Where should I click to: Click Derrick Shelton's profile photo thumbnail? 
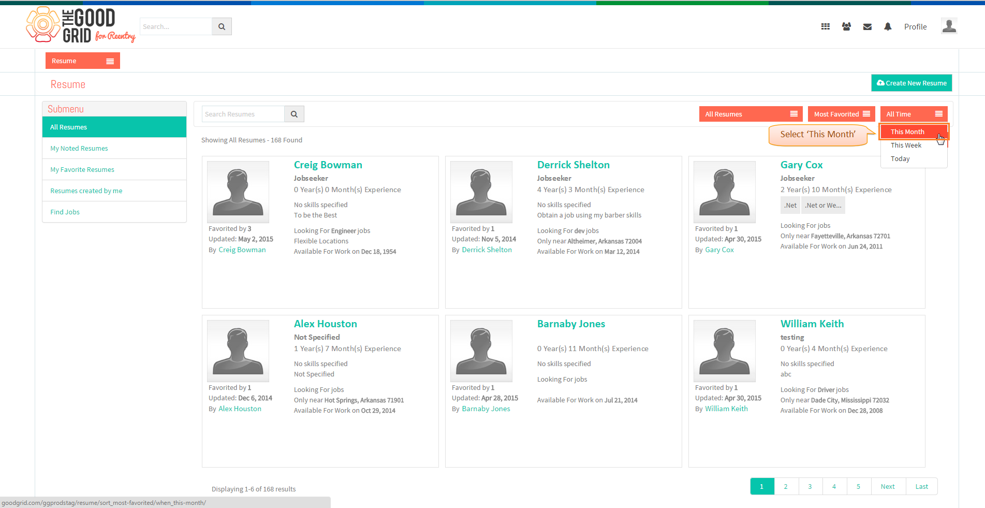point(481,192)
